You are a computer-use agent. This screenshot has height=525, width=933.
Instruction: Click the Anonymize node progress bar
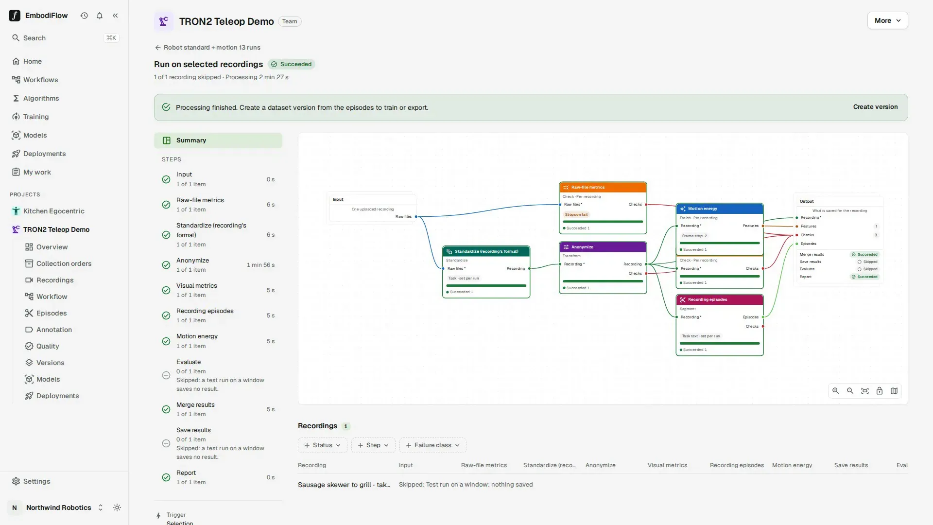(x=603, y=281)
